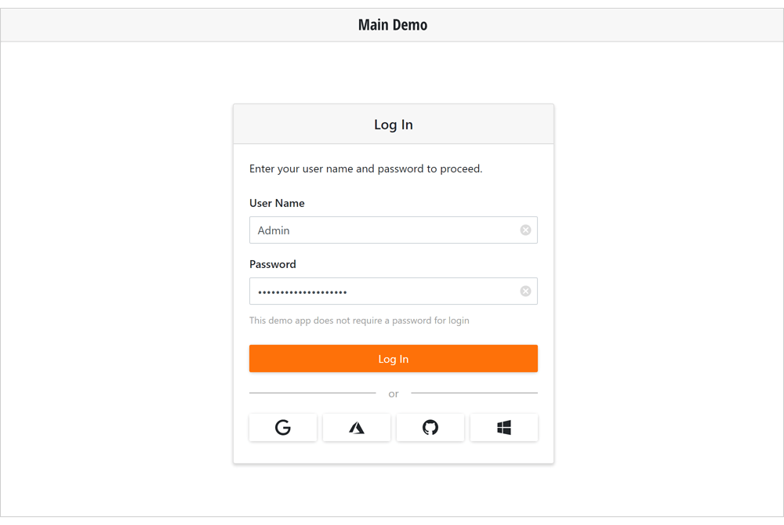Select the Admin placeholder text in the username box
784x525 pixels.
[x=273, y=230]
